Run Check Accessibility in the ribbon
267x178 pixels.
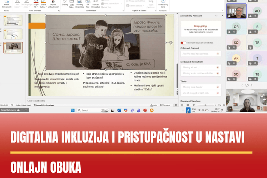(x=6, y=4)
